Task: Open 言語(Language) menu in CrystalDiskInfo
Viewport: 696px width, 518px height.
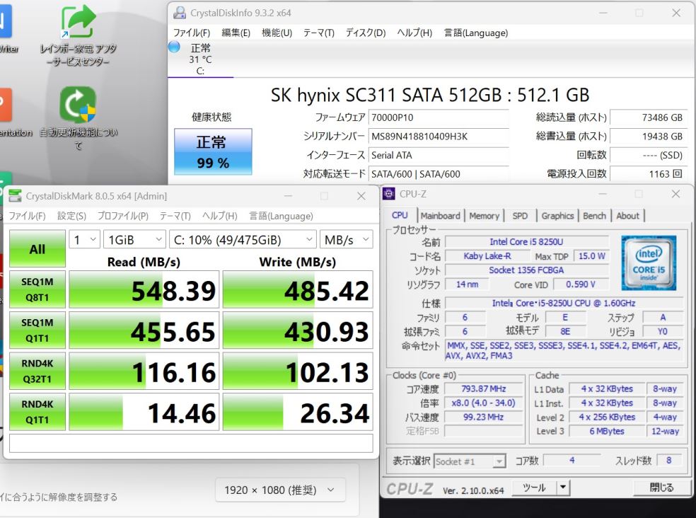Action: [476, 33]
